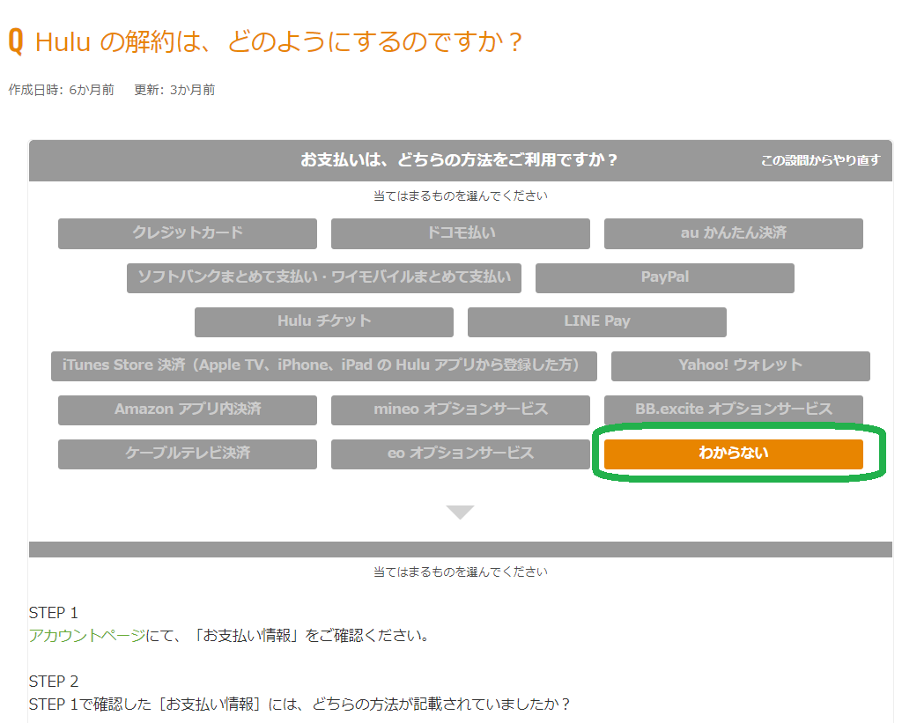
Task: Click the 作成日時: 6か月前 text
Action: pos(61,90)
